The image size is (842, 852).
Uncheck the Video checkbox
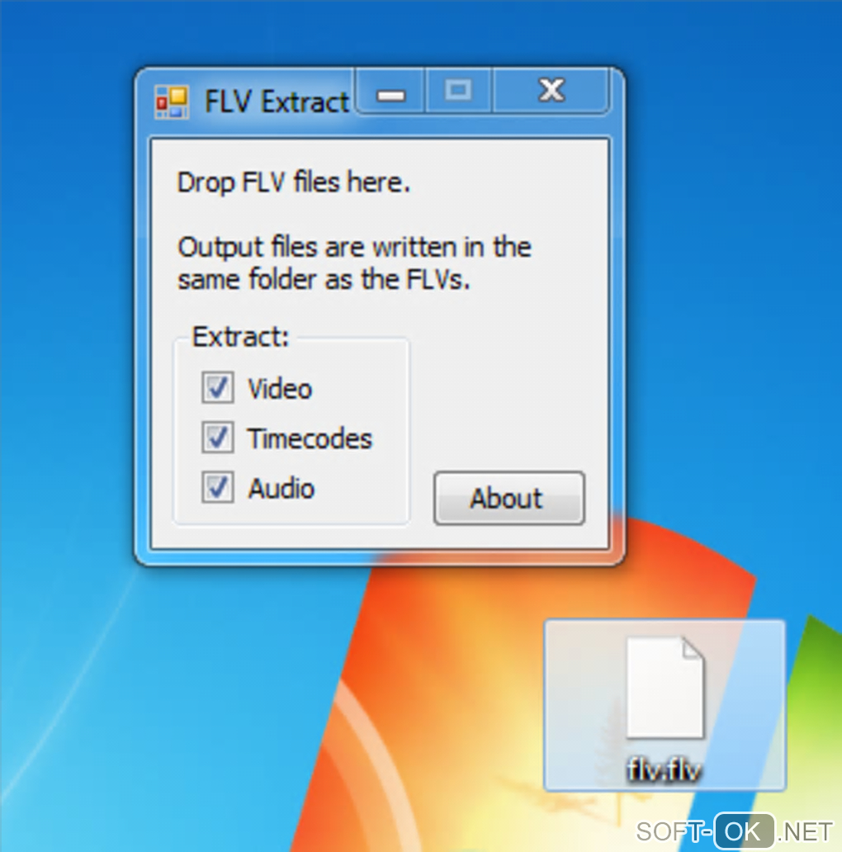click(218, 387)
